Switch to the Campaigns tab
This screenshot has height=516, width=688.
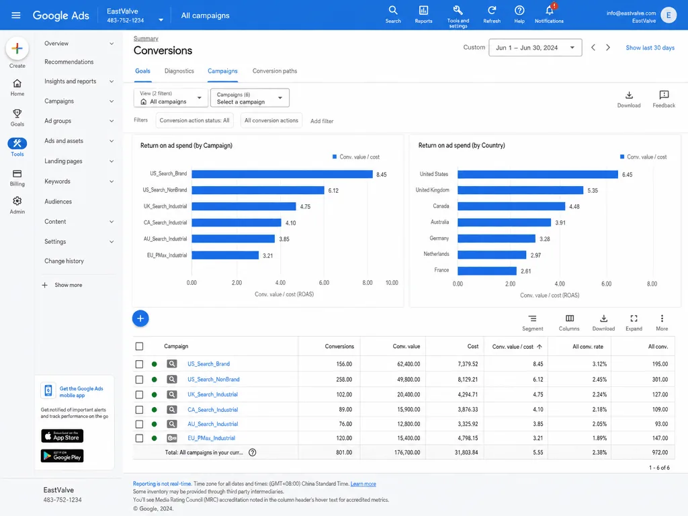pyautogui.click(x=222, y=71)
